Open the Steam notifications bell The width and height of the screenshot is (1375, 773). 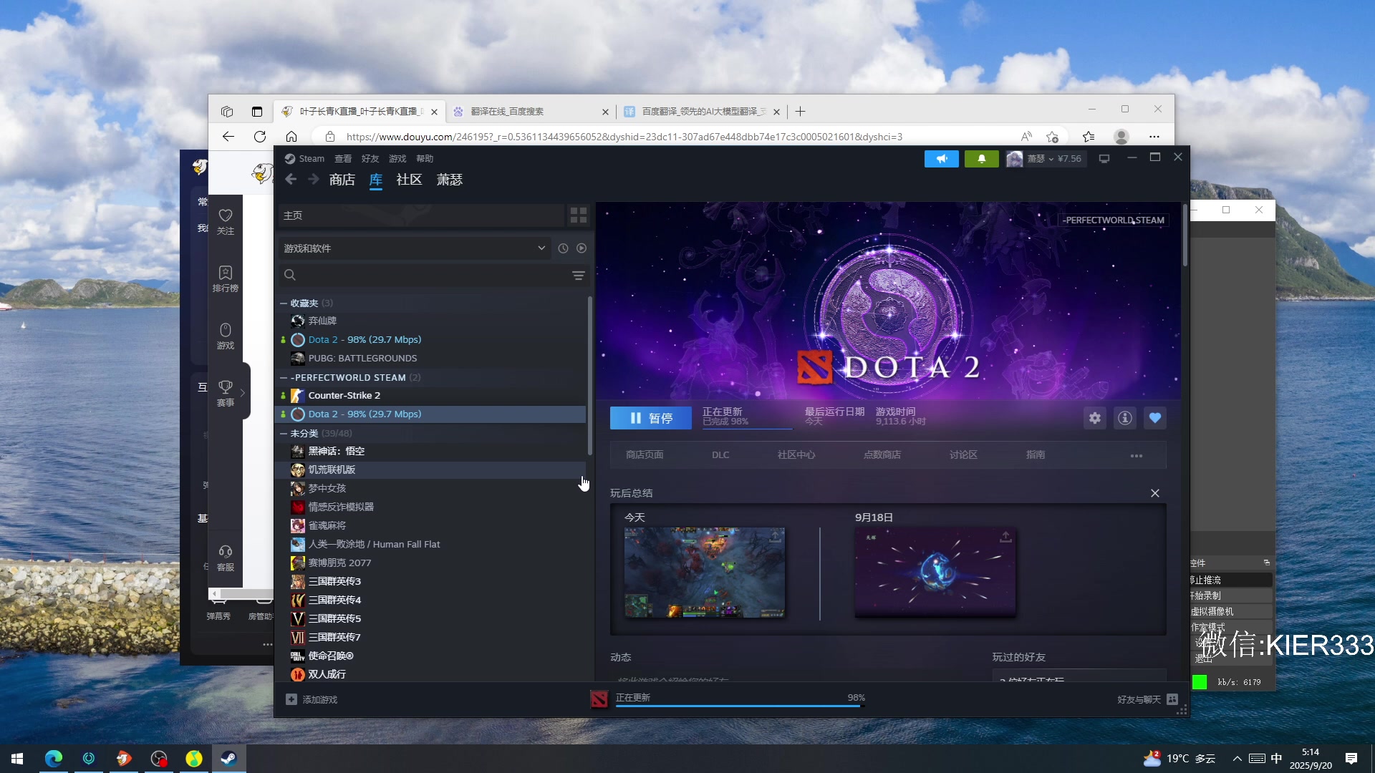[981, 159]
